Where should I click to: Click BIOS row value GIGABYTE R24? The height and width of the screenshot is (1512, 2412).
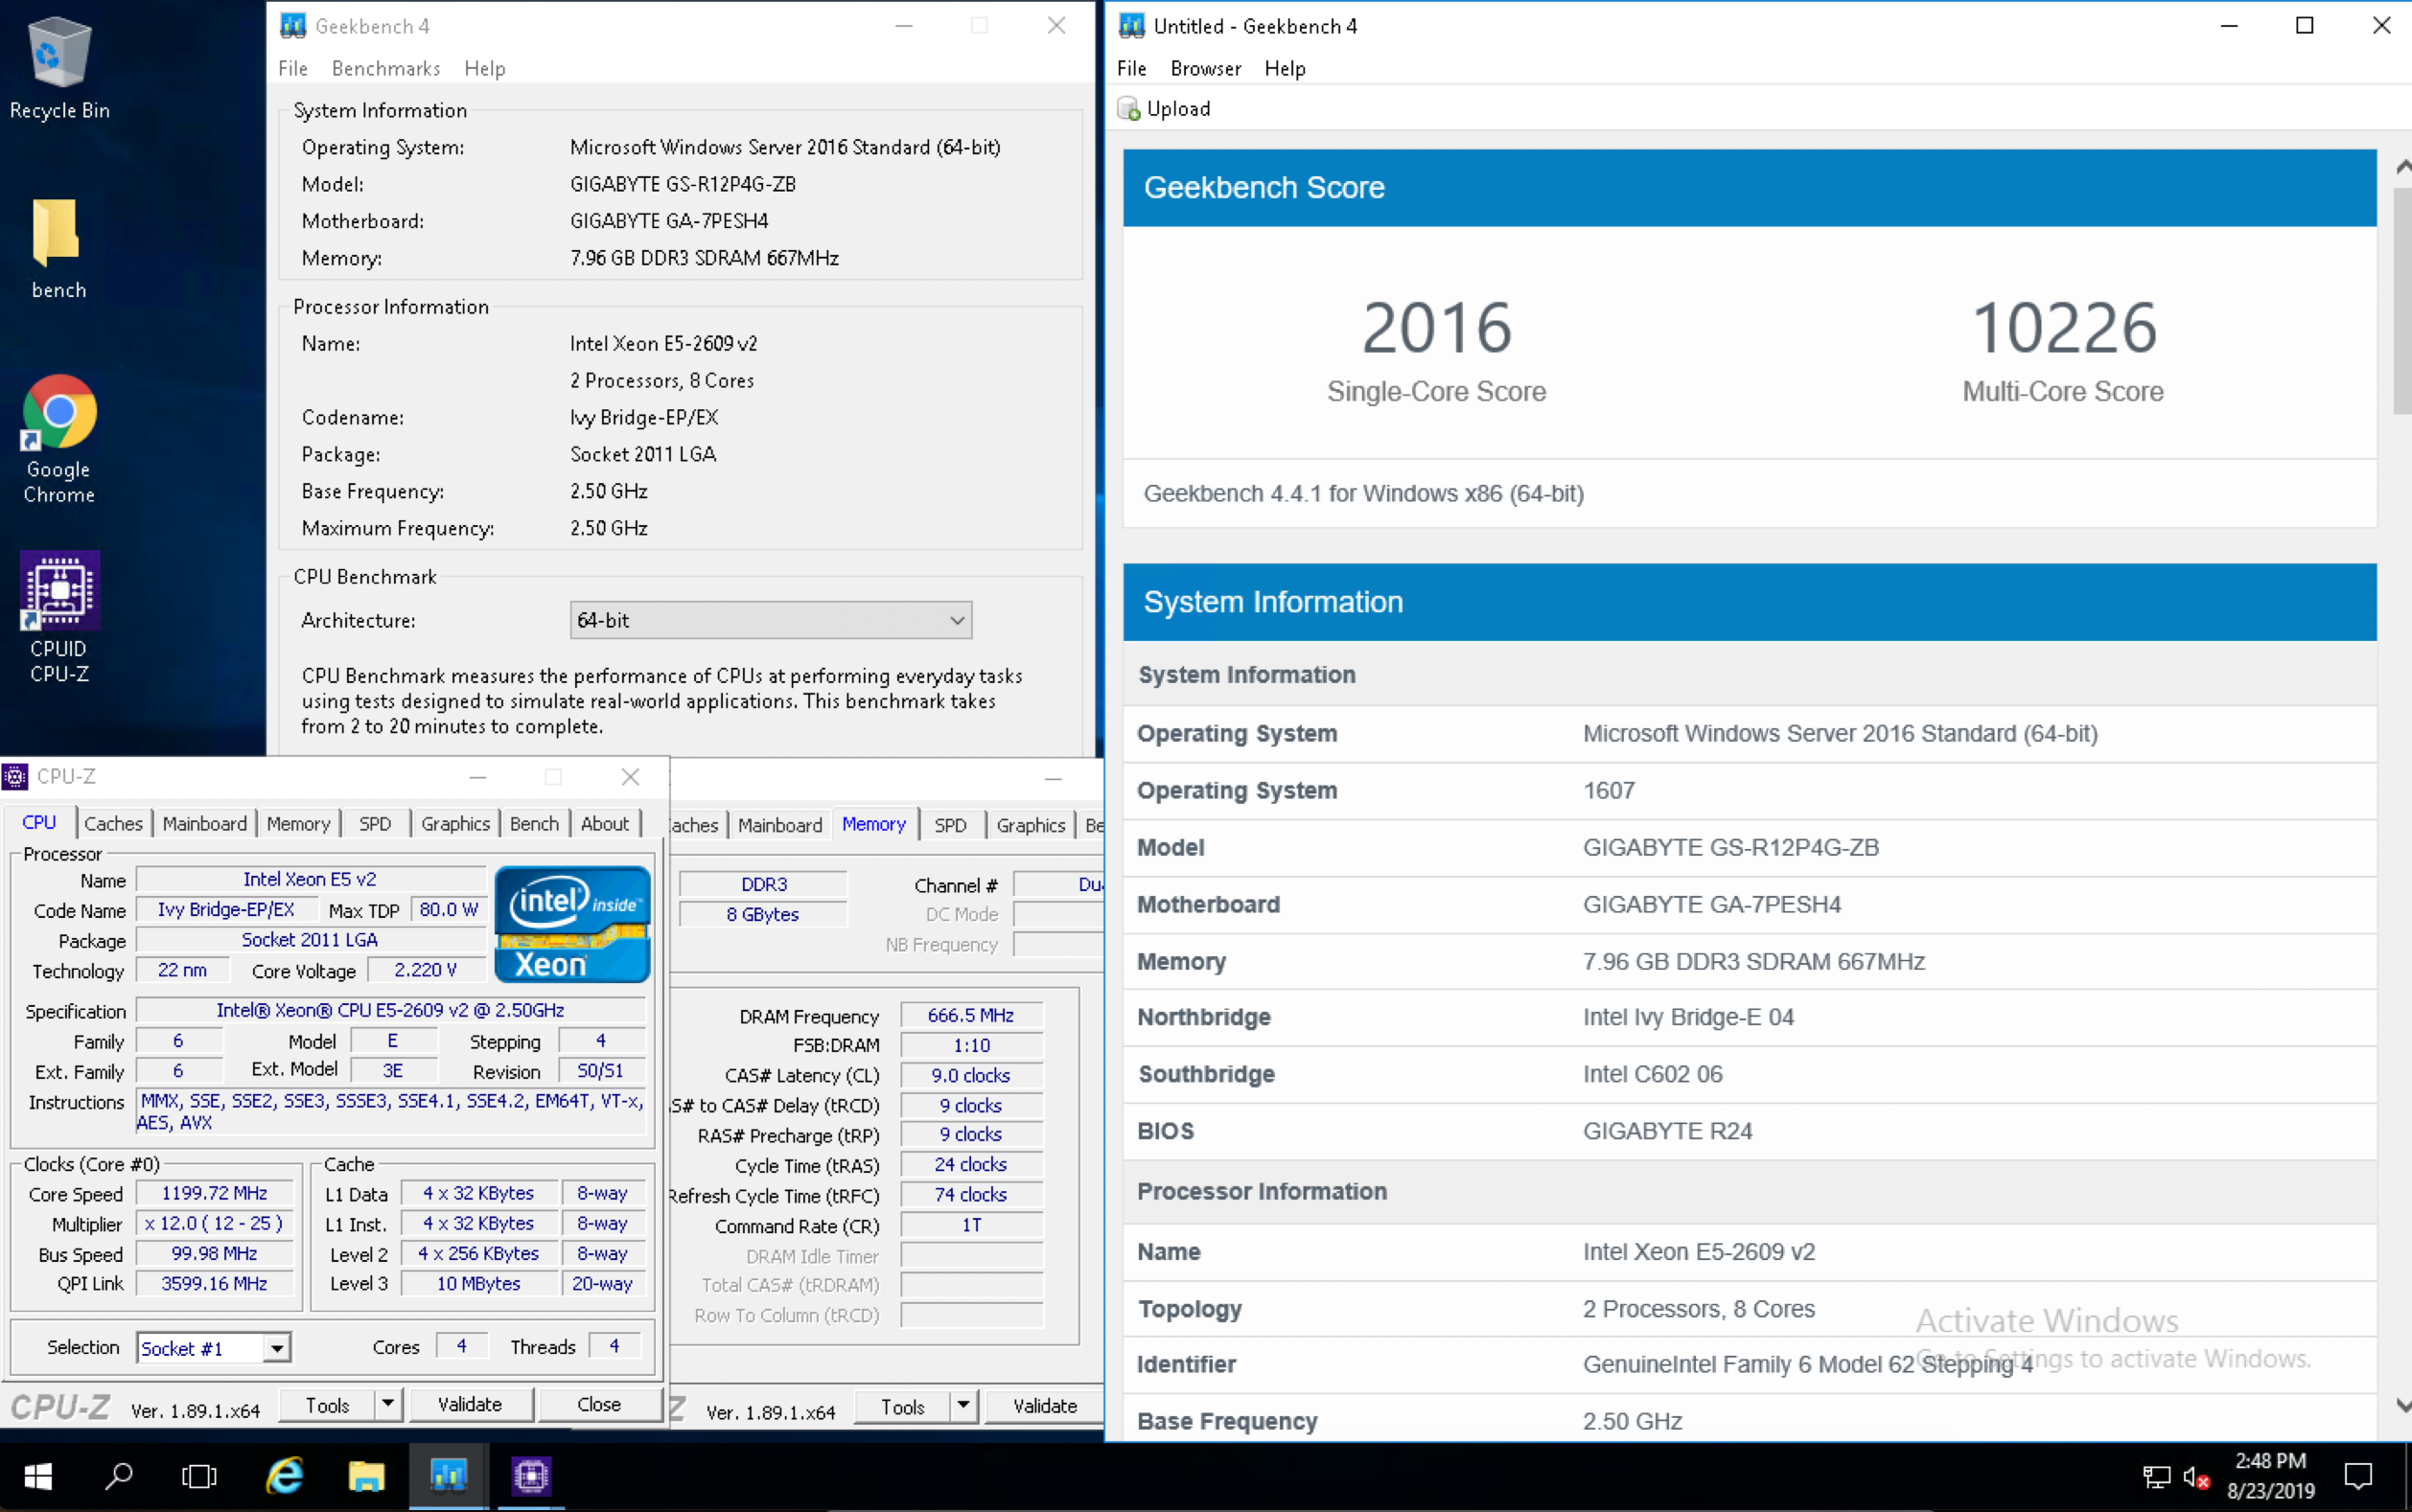pos(1668,1131)
